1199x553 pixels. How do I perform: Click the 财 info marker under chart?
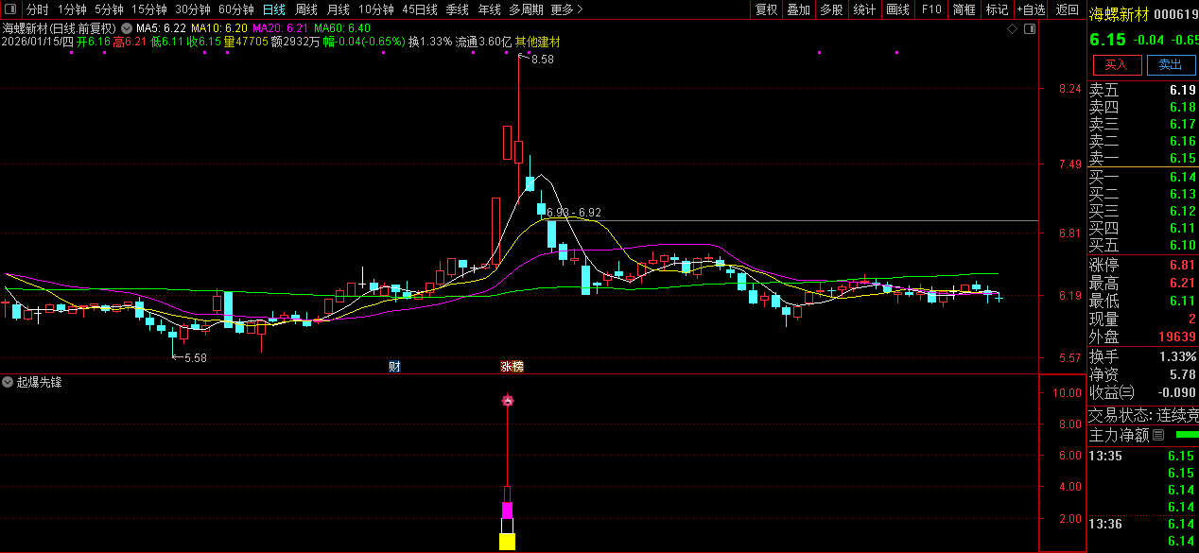point(395,366)
